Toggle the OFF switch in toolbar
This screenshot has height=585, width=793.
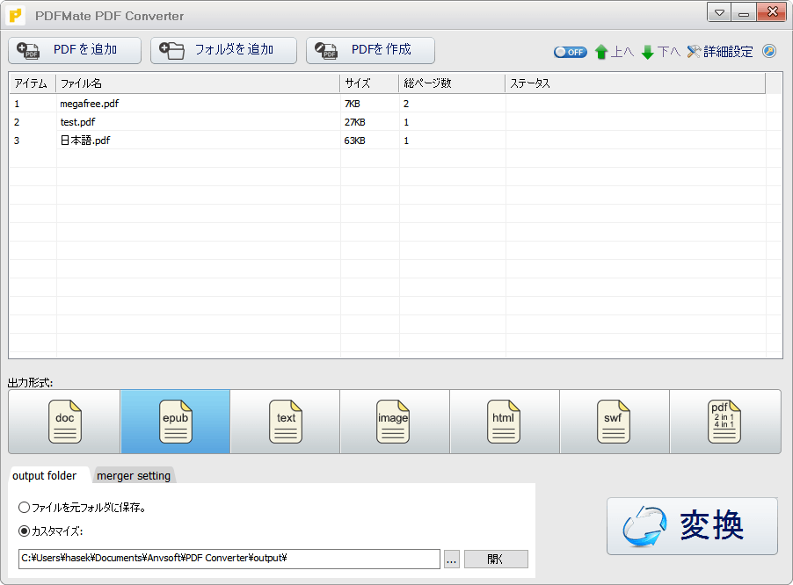click(570, 52)
